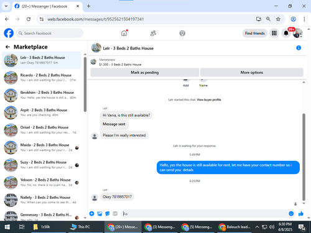Open Maida 2 Beds 3 Baths House chat
The height and width of the screenshot is (233, 311).
click(x=42, y=147)
